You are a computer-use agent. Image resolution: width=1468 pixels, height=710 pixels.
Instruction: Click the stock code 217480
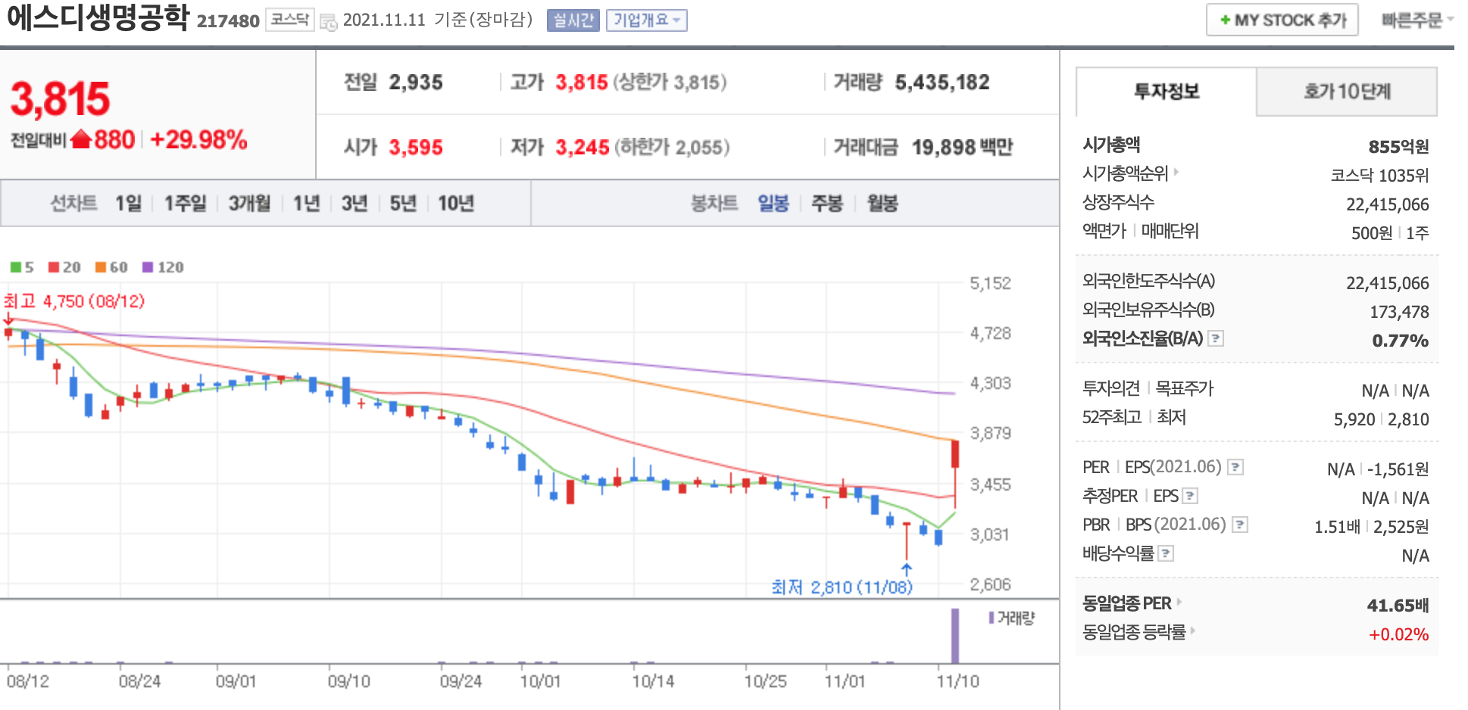228,21
